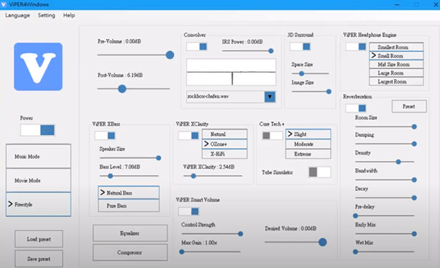This screenshot has height=268, width=440.
Task: Select Small Room headphone option
Action: tap(396, 55)
